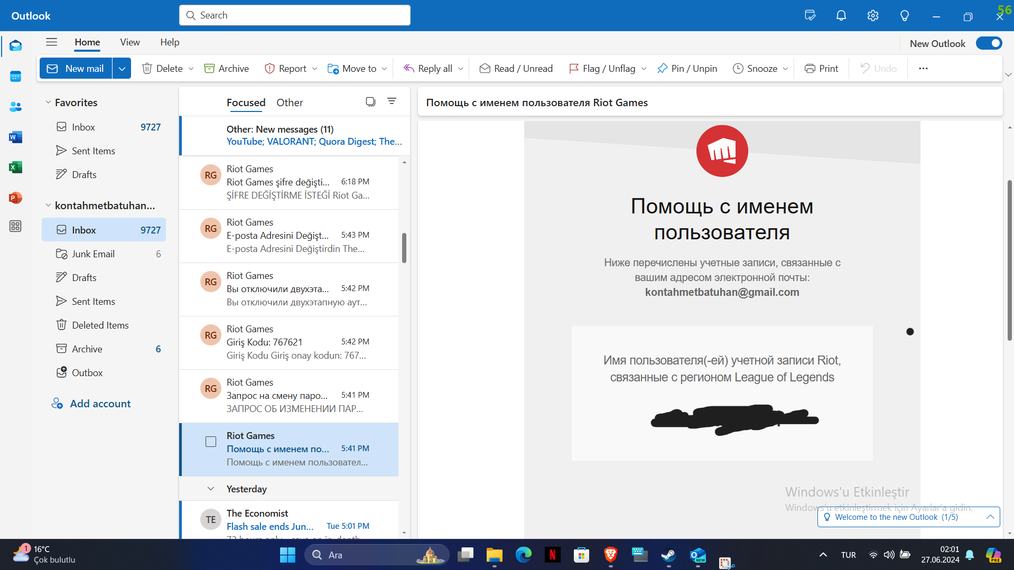The height and width of the screenshot is (570, 1014).
Task: Click the kontahmetbatuhan@gmail.com address in email
Action: (x=722, y=292)
